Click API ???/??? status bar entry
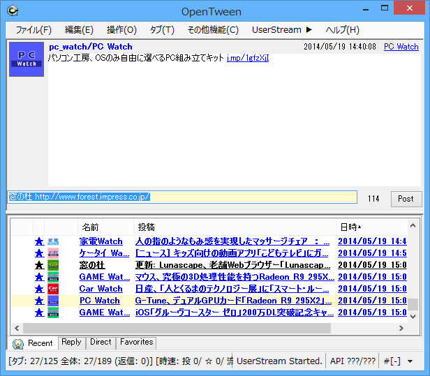This screenshot has height=376, width=430. [353, 361]
